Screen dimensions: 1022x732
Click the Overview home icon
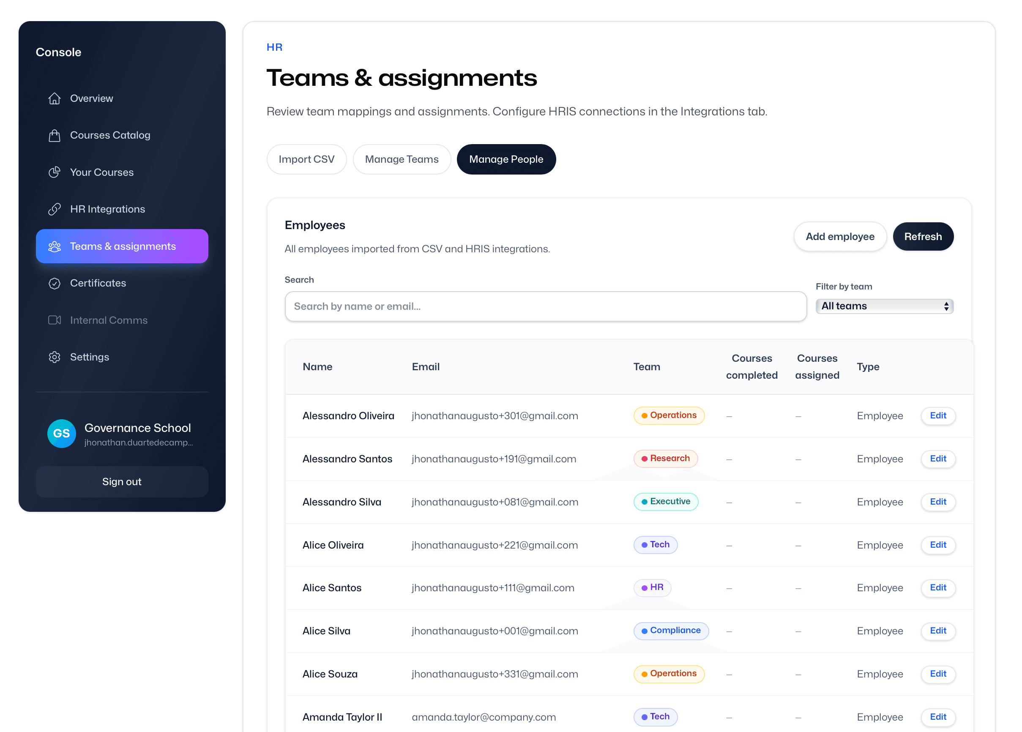coord(55,98)
